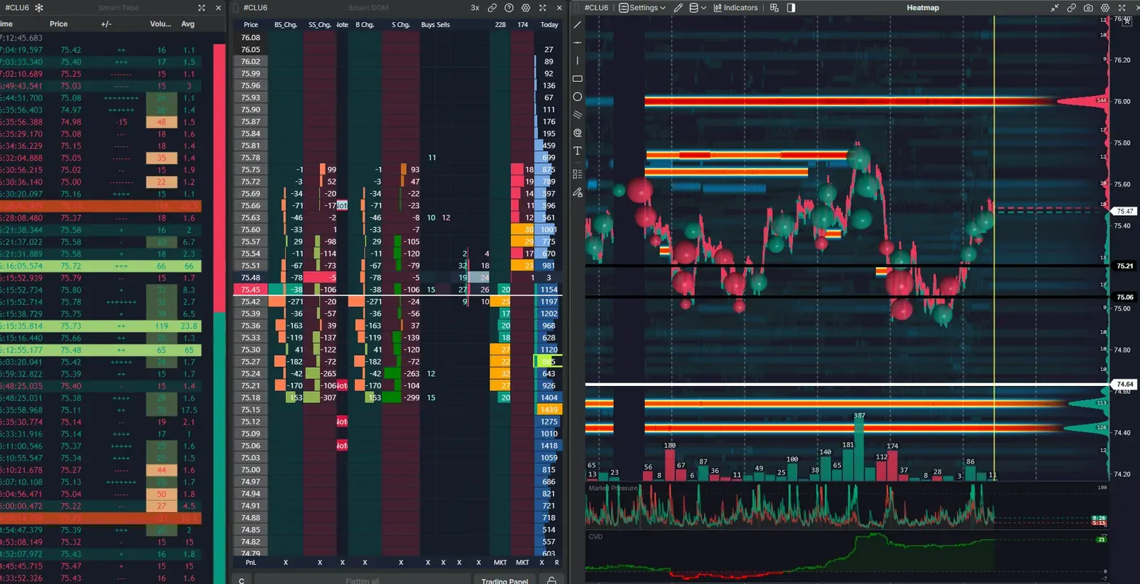Image resolution: width=1140 pixels, height=584 pixels.
Task: Open the data layers icon in Heatmap toolbar
Action: click(x=694, y=8)
